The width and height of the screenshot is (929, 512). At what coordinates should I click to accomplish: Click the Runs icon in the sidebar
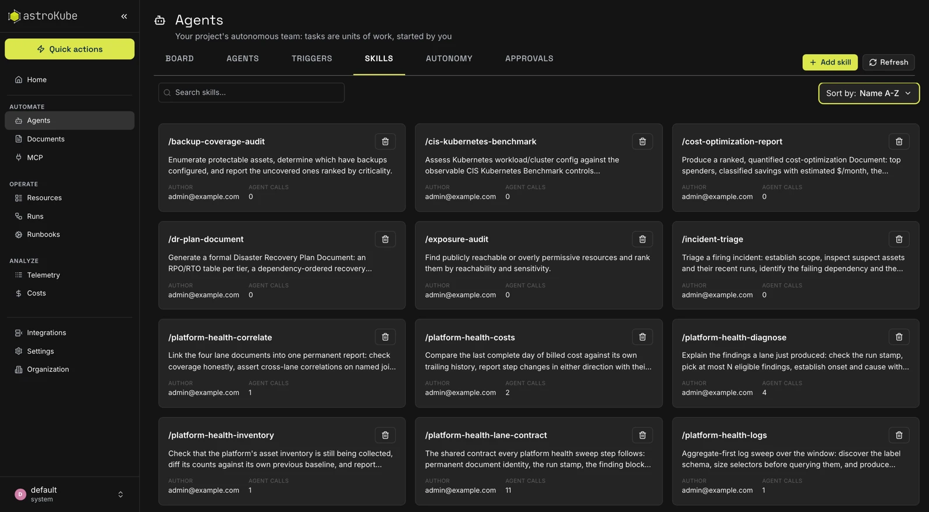(x=19, y=216)
